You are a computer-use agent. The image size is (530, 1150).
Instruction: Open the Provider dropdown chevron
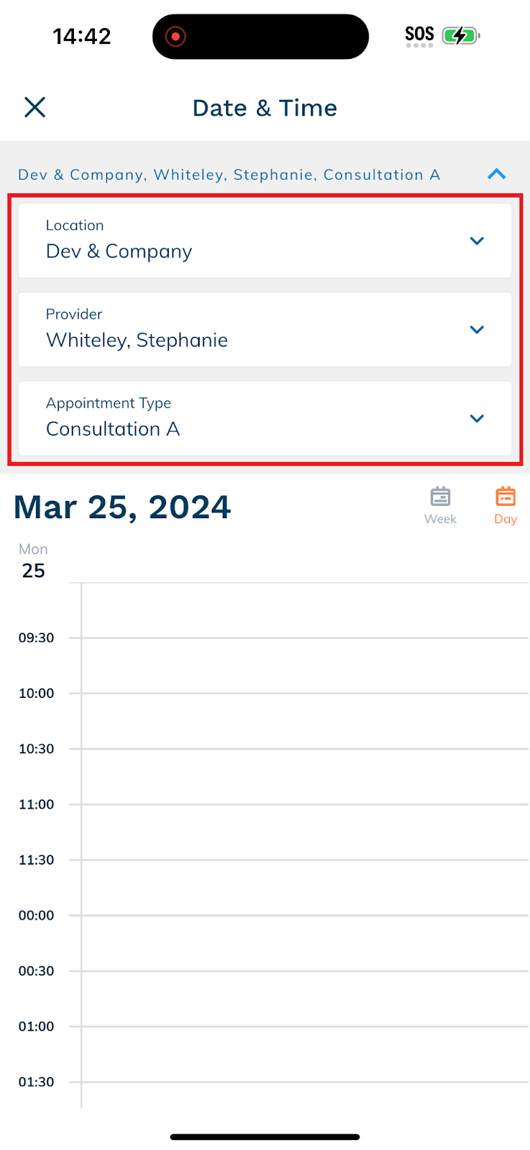(x=477, y=329)
